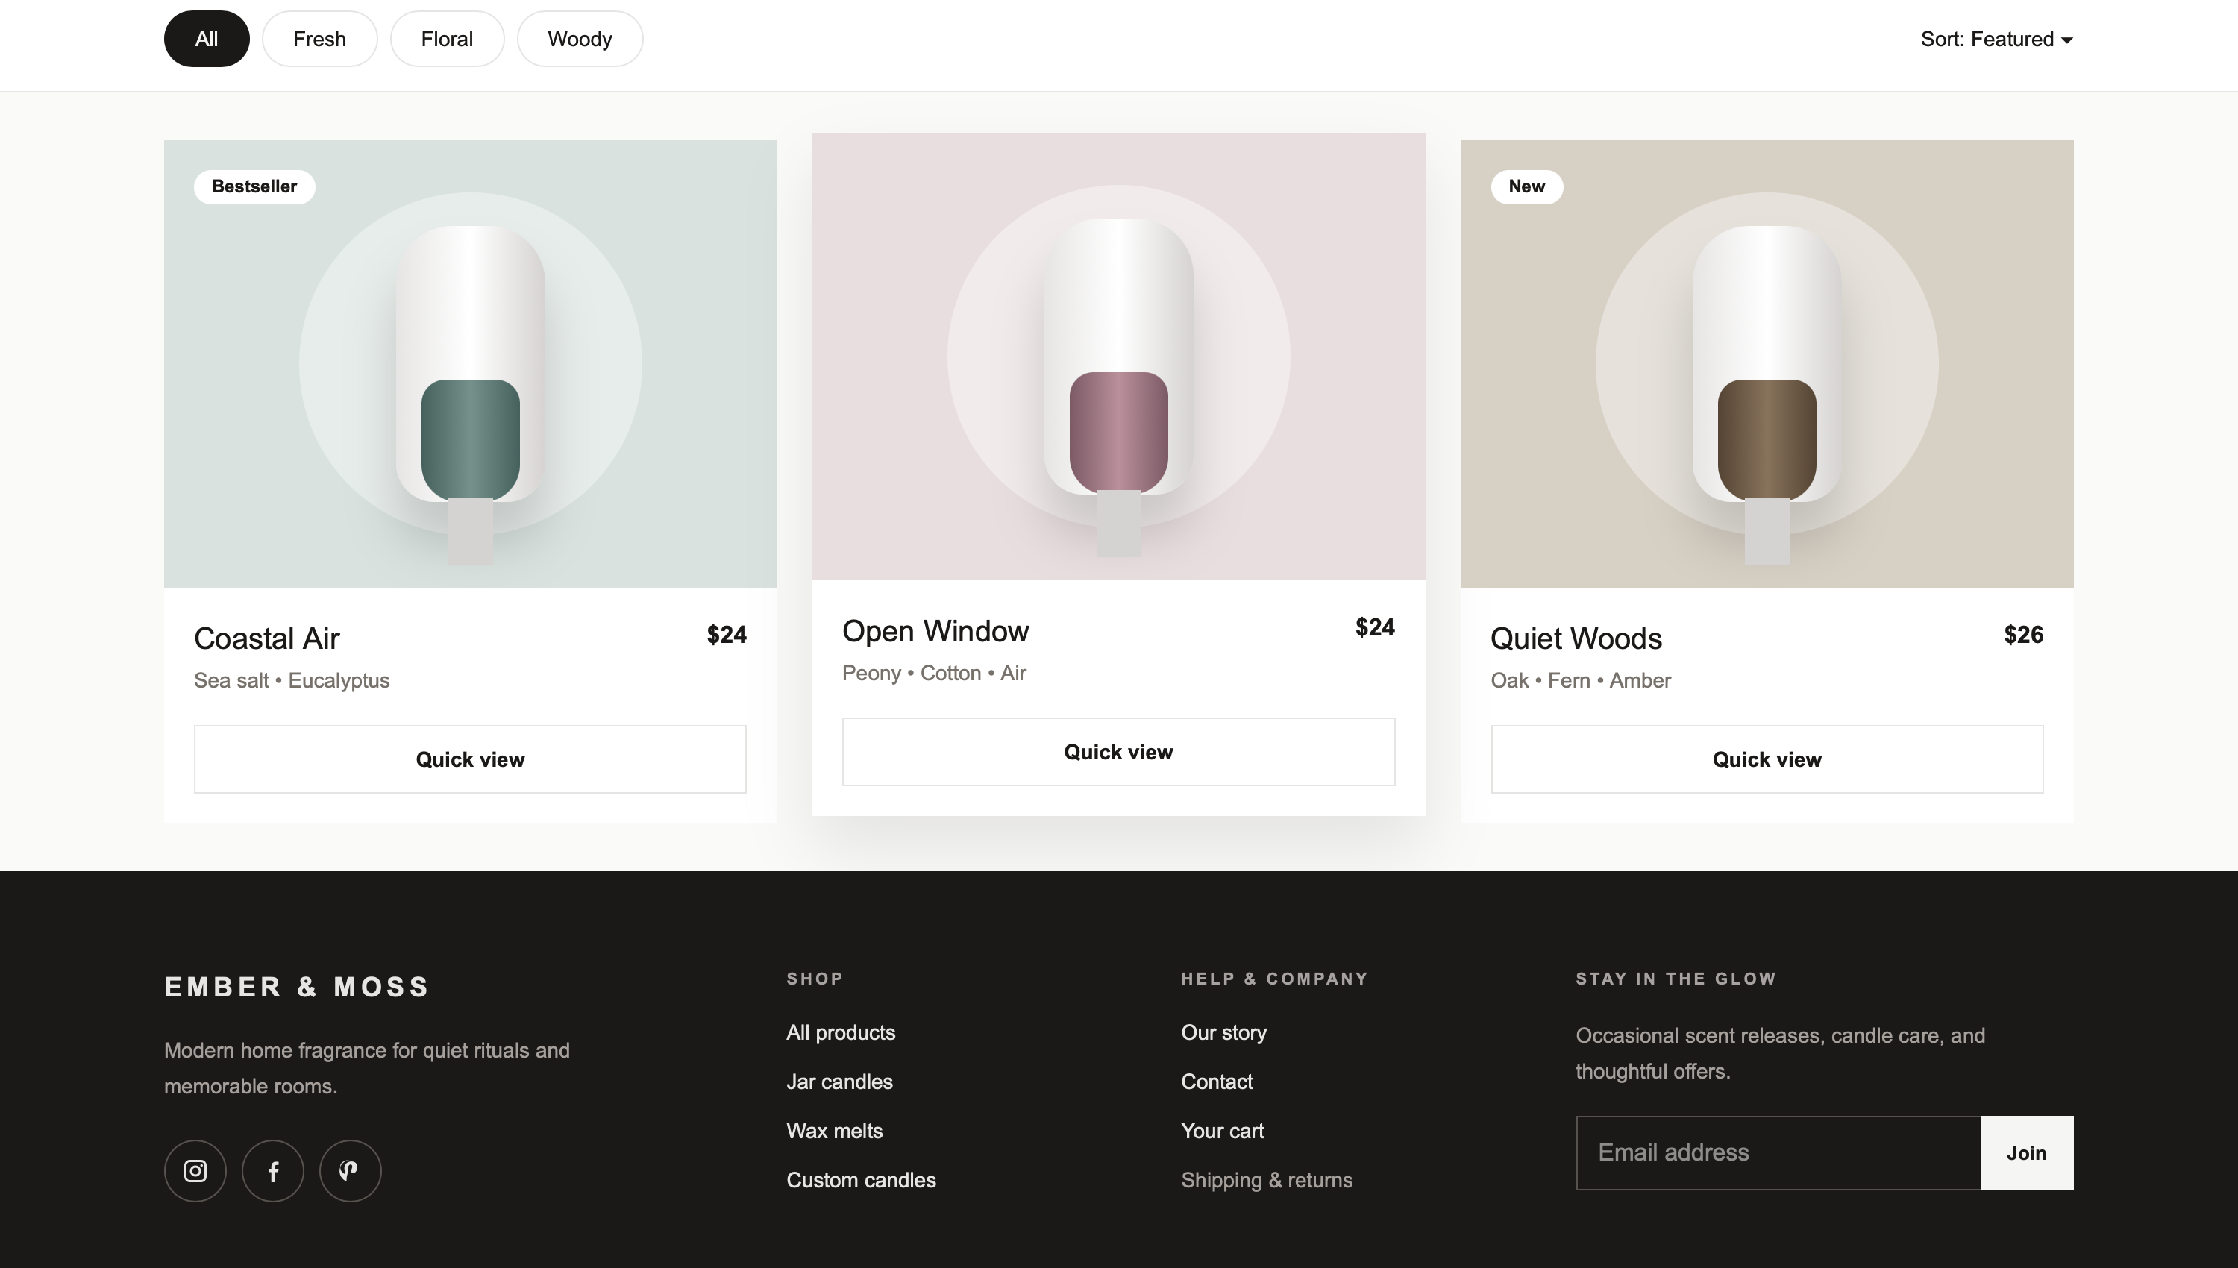Open the Your cart link
This screenshot has width=2238, height=1268.
pyautogui.click(x=1223, y=1131)
